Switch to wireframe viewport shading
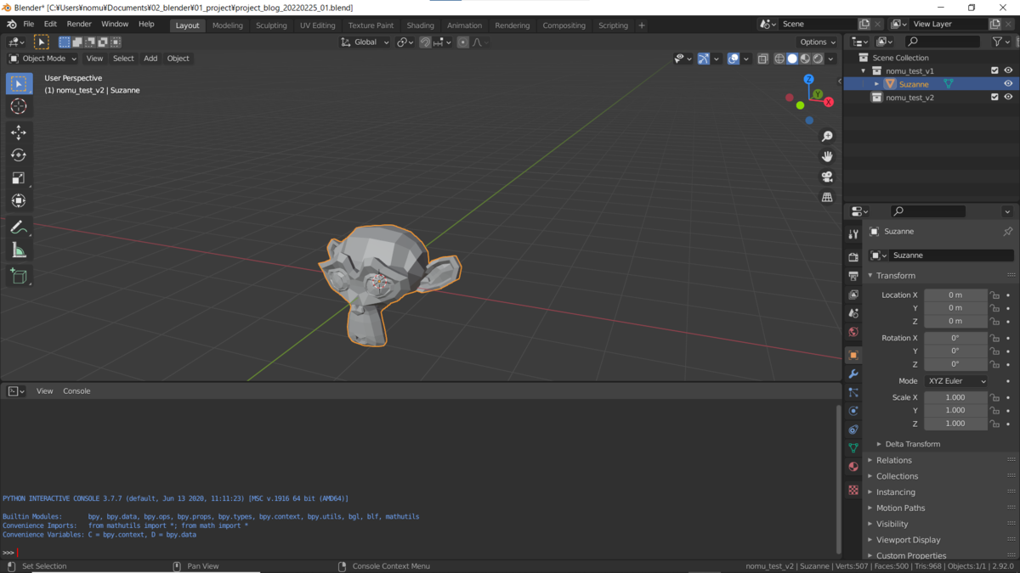 [779, 59]
